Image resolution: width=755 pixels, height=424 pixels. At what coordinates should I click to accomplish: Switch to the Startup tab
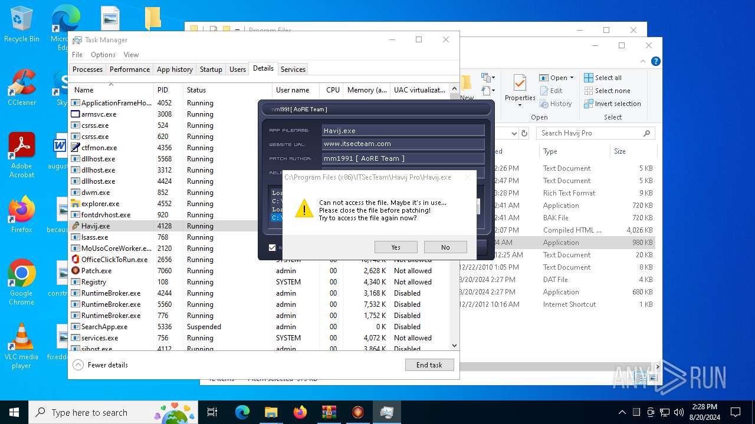211,69
